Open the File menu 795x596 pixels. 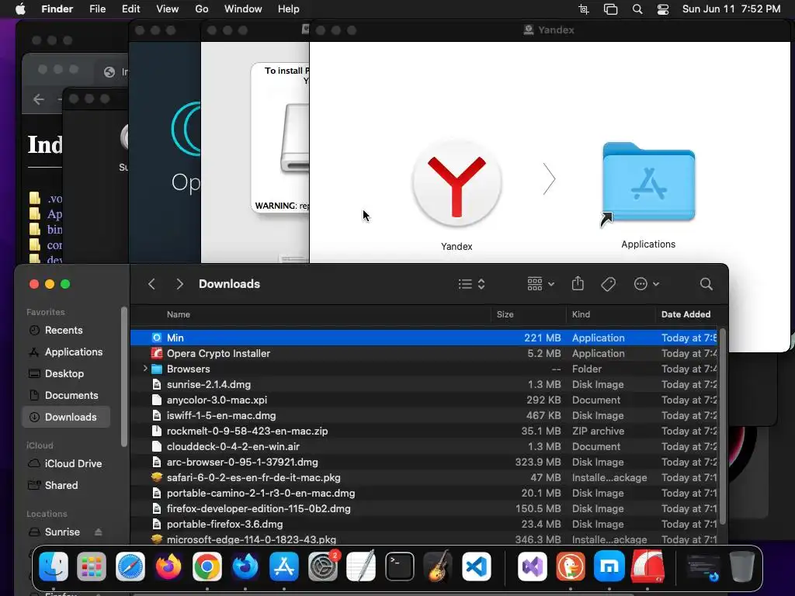point(97,9)
